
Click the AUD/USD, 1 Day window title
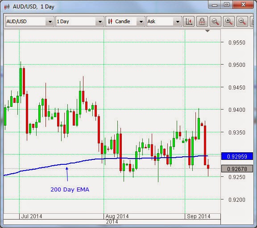tap(33, 7)
